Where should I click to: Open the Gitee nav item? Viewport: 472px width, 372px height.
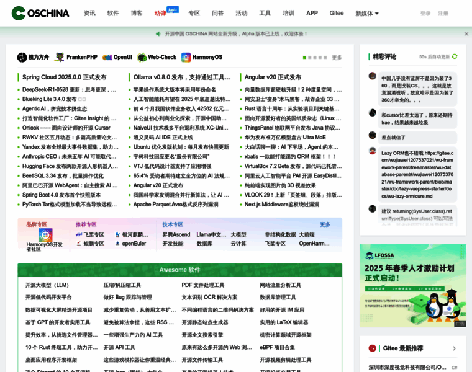[337, 13]
